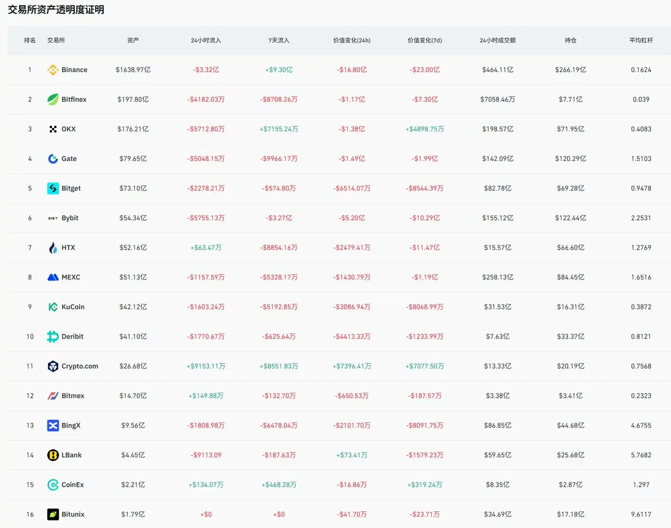Click the Deribit logo icon
This screenshot has width=671, height=528.
(x=53, y=336)
